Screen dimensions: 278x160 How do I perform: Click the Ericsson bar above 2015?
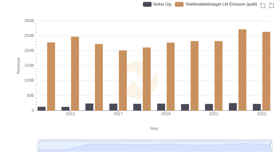(75, 74)
